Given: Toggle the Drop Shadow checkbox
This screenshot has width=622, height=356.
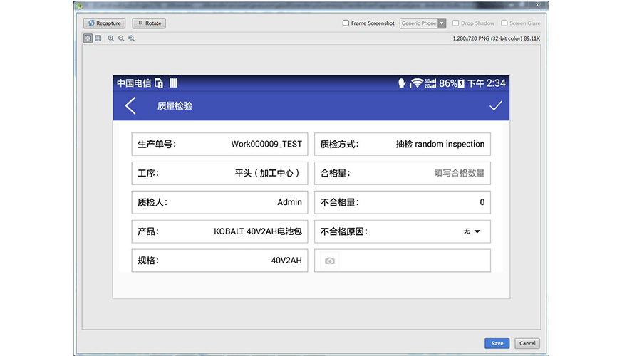Looking at the screenshot, I should click(456, 23).
